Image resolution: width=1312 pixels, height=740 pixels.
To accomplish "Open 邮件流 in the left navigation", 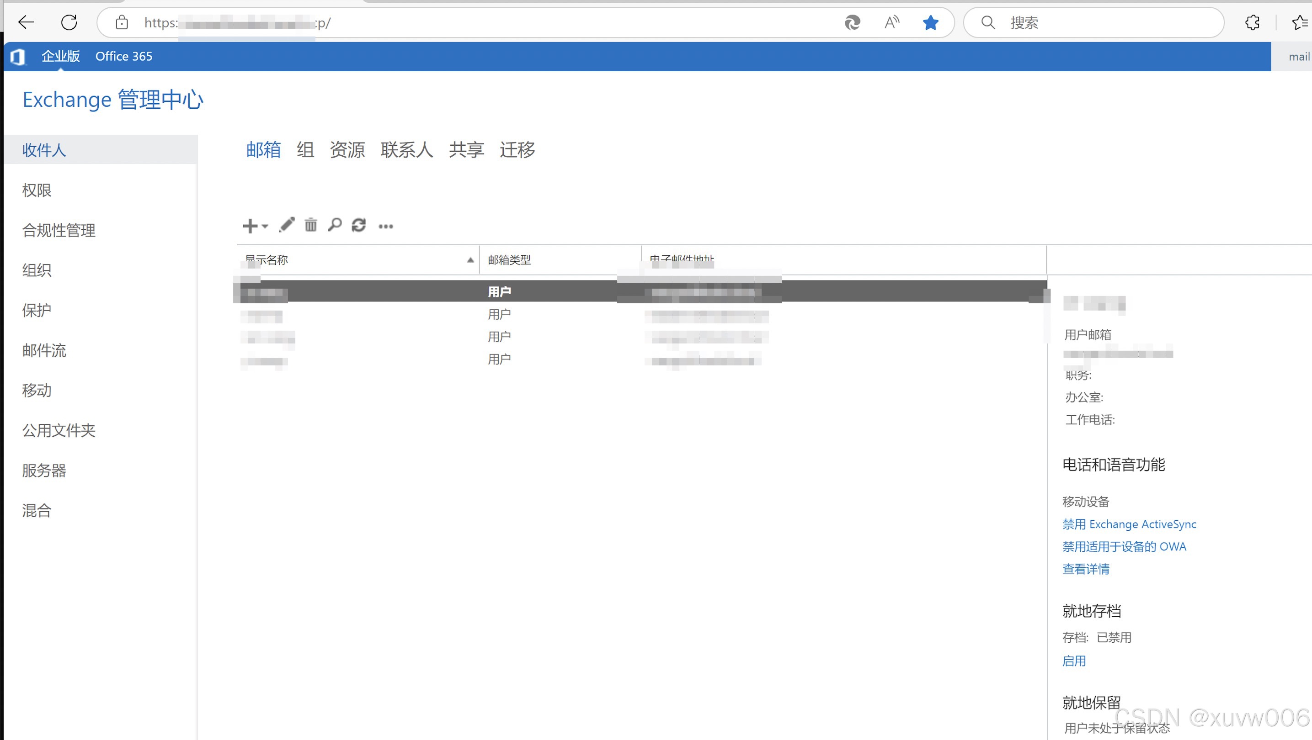I will (x=44, y=350).
